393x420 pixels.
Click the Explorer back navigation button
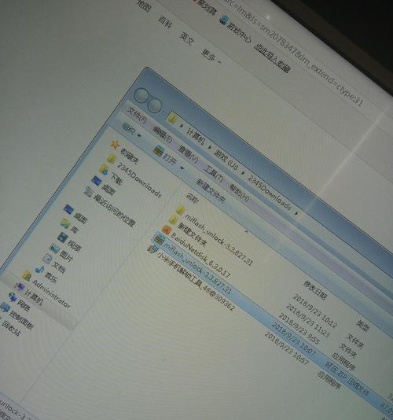coord(141,96)
